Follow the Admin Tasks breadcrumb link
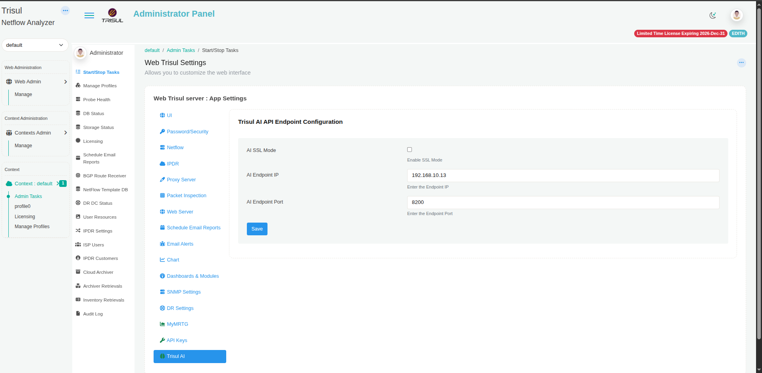This screenshot has width=762, height=373. [x=181, y=50]
